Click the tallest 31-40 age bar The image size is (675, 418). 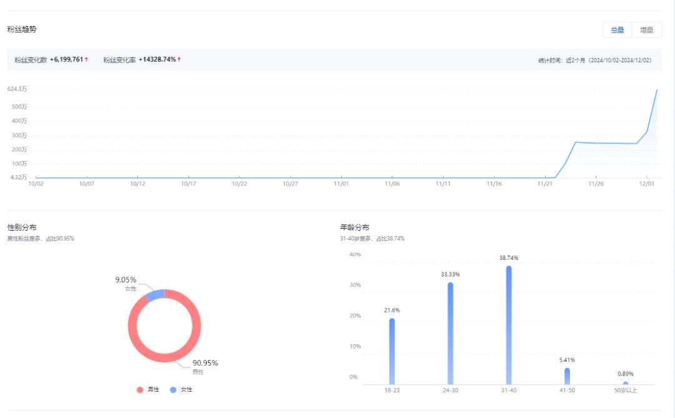(x=509, y=325)
